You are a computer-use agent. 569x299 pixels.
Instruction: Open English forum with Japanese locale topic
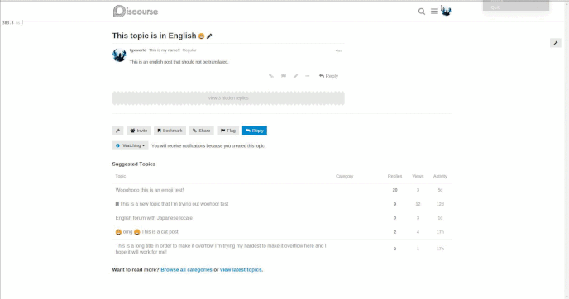click(x=154, y=218)
